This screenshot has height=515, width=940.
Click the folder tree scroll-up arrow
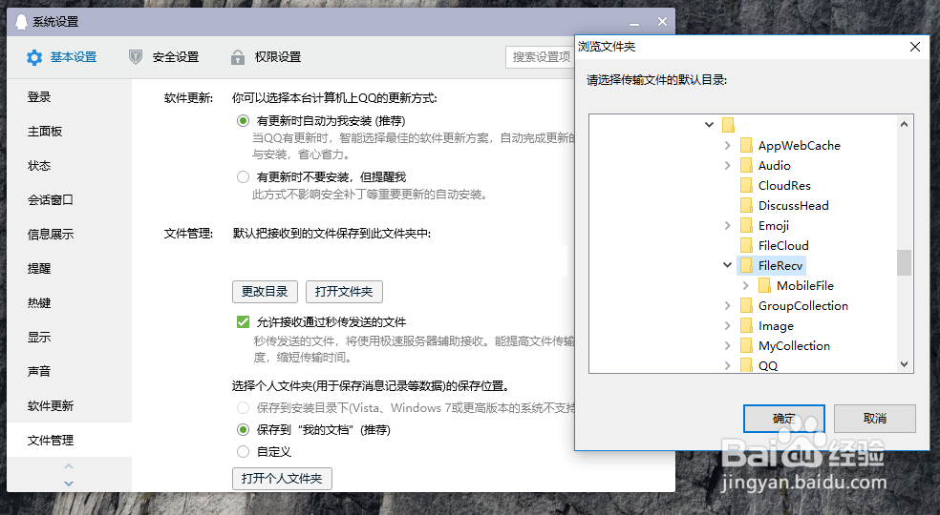(904, 124)
